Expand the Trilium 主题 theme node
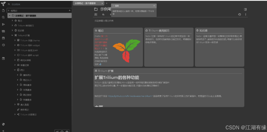This screenshot has width=267, height=132. (x=15, y=40)
